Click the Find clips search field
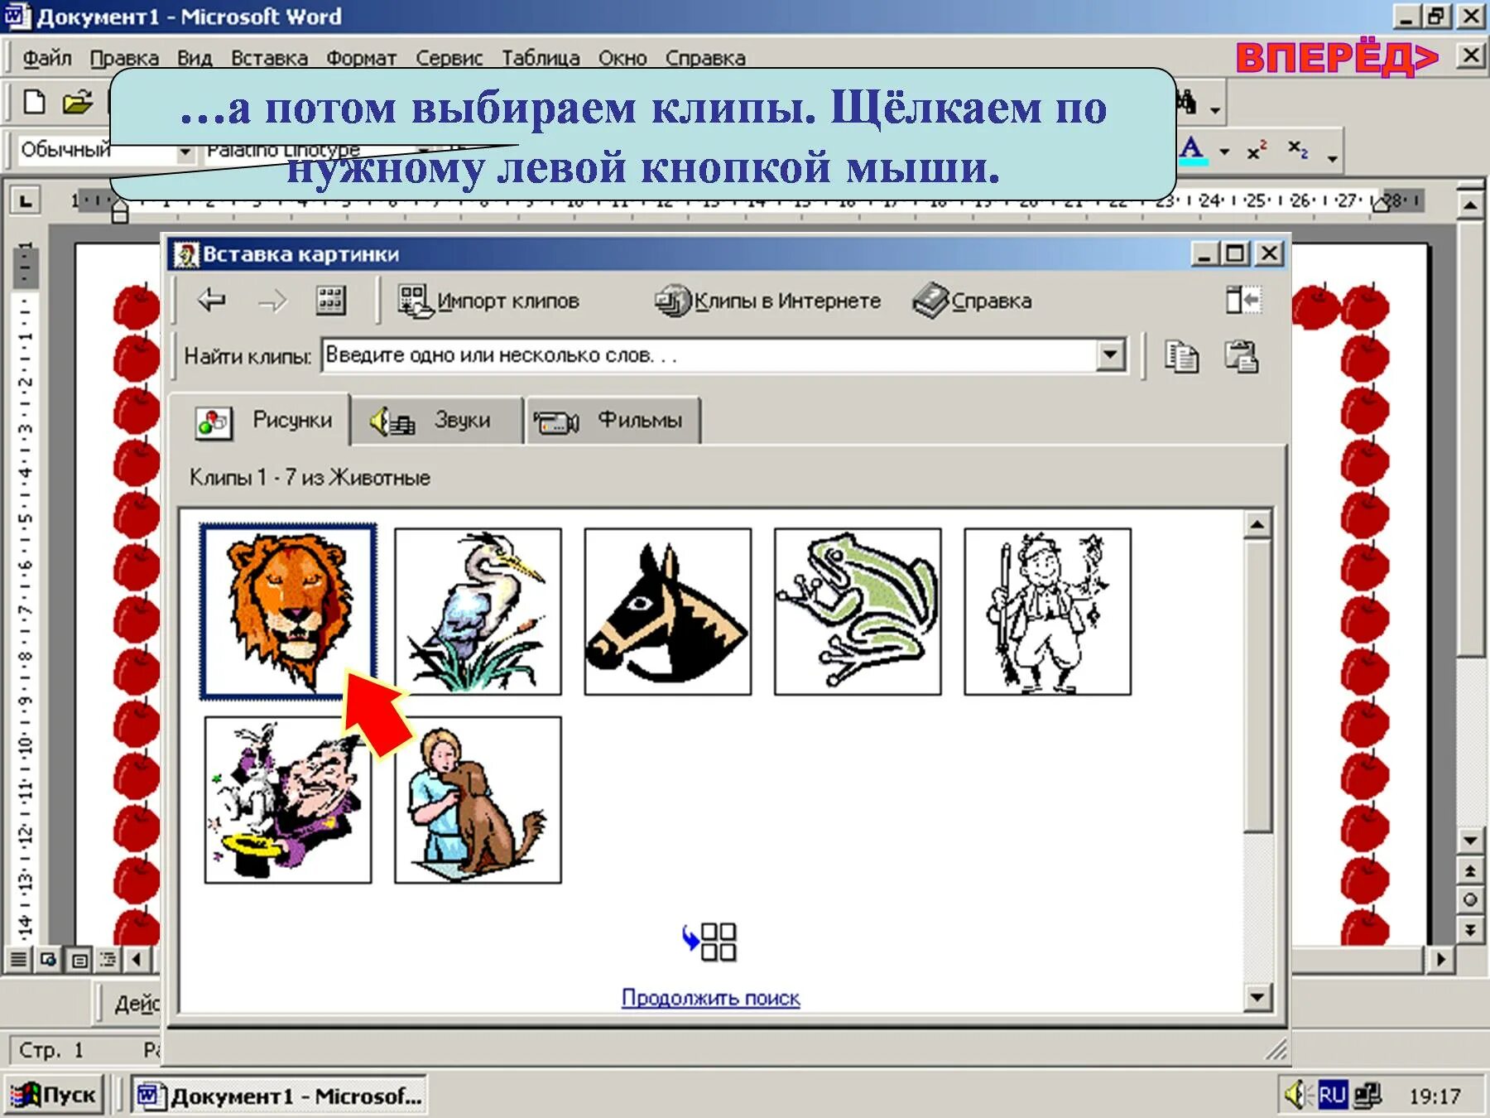The image size is (1490, 1118). [709, 356]
